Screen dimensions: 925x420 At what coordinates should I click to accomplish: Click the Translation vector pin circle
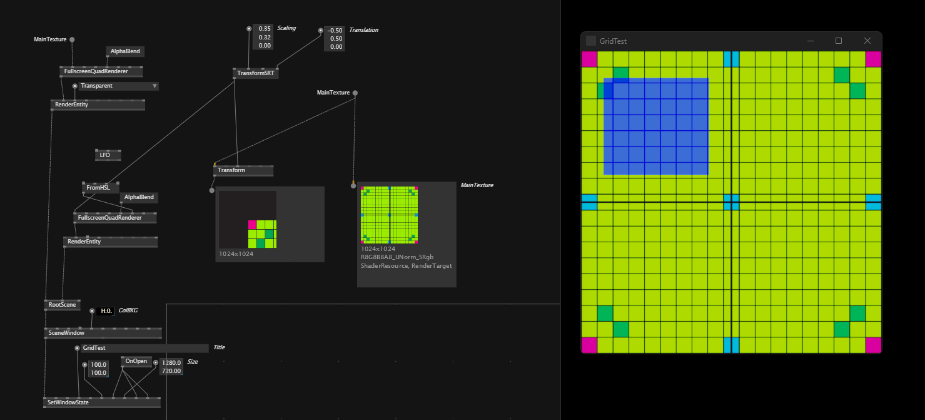coord(321,30)
